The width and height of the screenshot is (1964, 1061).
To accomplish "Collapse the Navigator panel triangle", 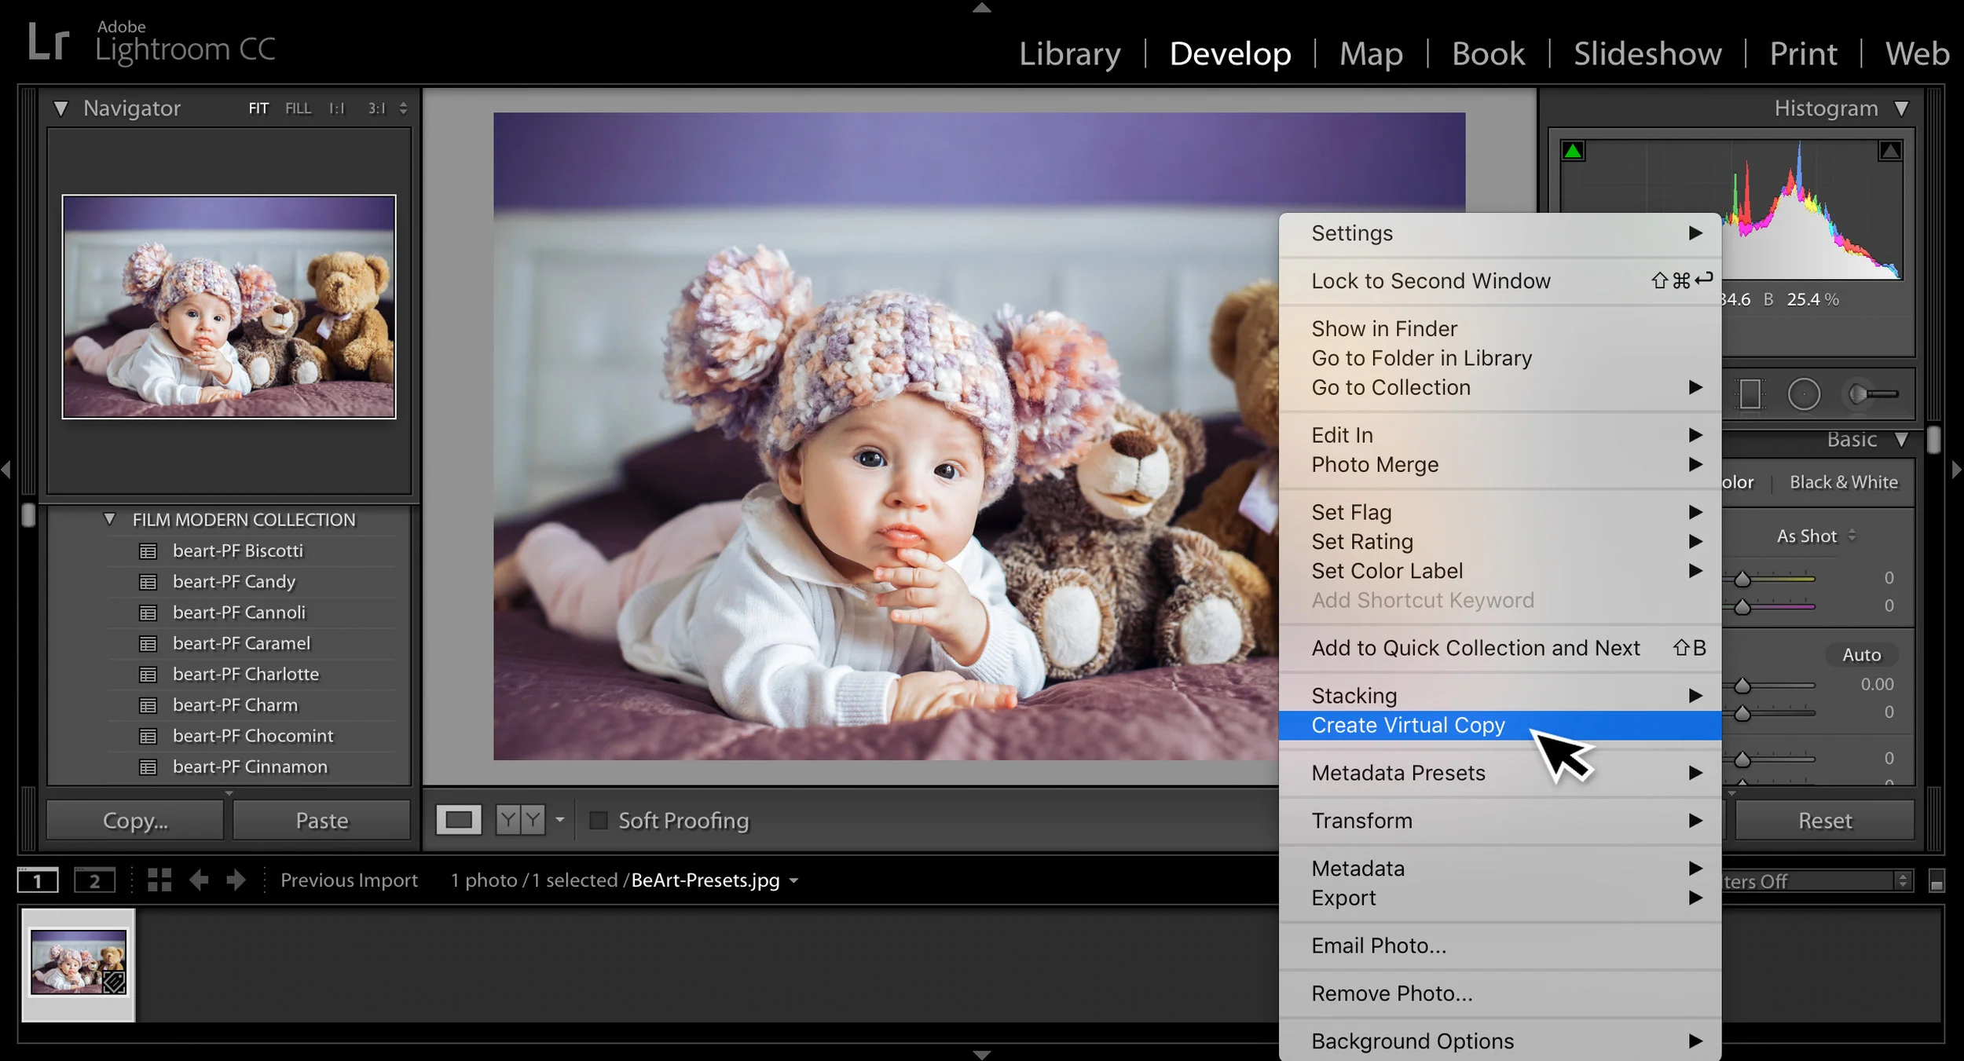I will tap(60, 108).
